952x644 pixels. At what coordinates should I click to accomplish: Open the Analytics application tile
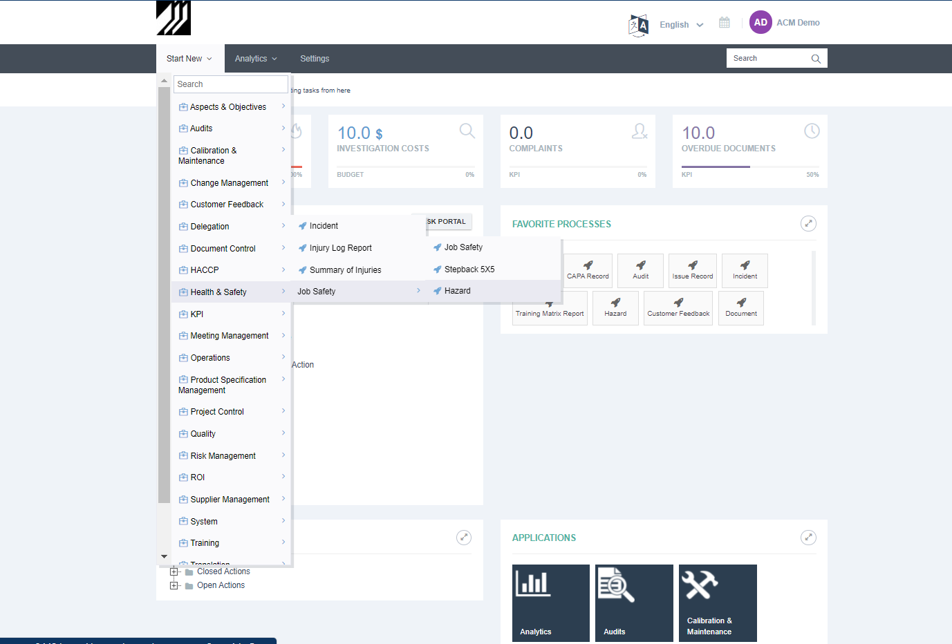(551, 603)
